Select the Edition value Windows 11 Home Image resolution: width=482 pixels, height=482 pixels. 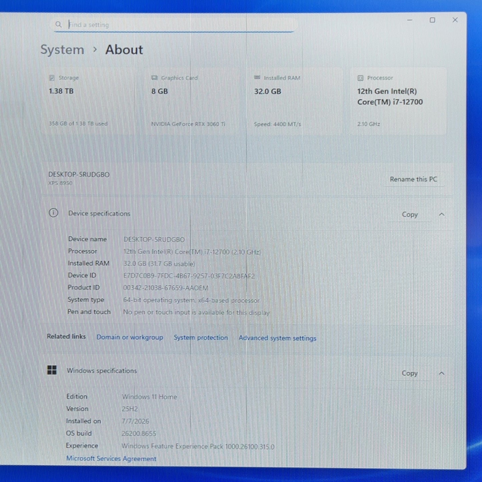click(x=149, y=397)
